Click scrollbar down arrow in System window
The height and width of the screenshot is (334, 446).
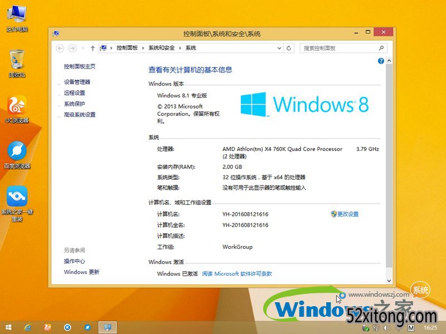tap(389, 281)
